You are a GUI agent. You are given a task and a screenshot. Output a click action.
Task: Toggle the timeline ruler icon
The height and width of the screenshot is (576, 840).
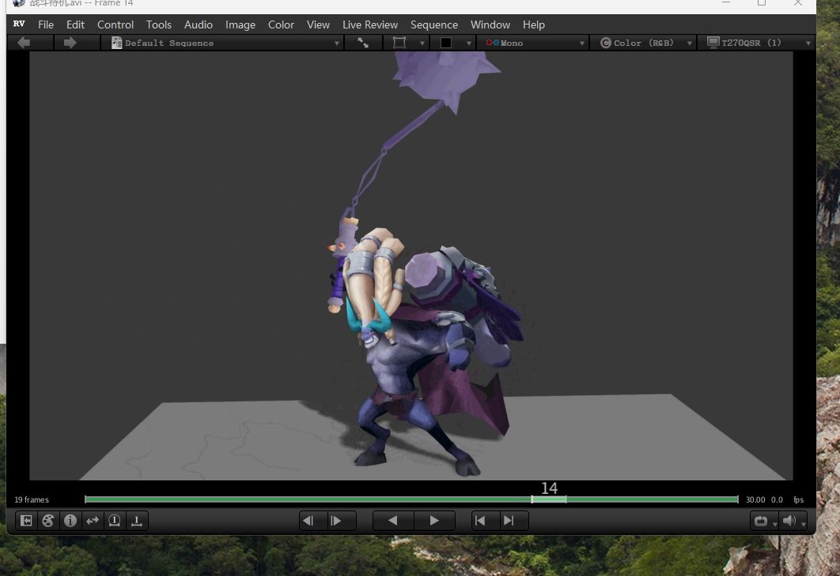(137, 521)
